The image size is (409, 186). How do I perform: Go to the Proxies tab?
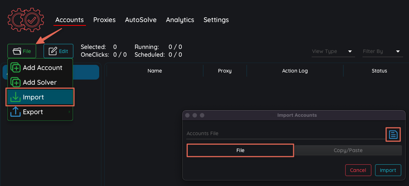click(104, 20)
